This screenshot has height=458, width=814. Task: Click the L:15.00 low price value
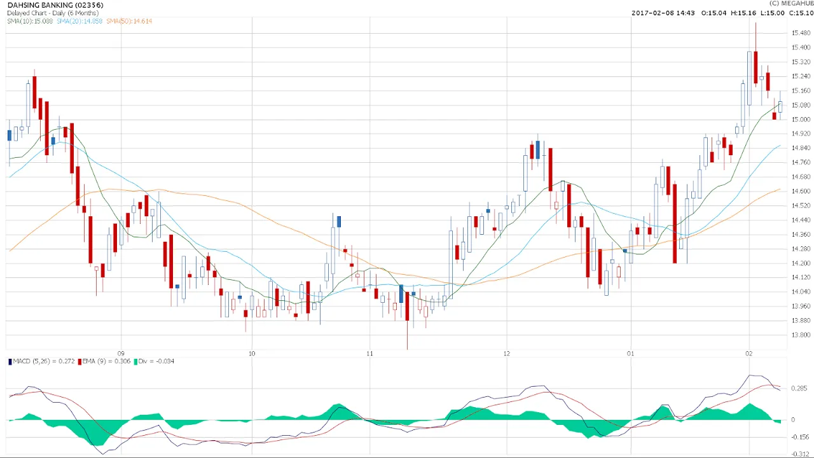[x=771, y=13]
